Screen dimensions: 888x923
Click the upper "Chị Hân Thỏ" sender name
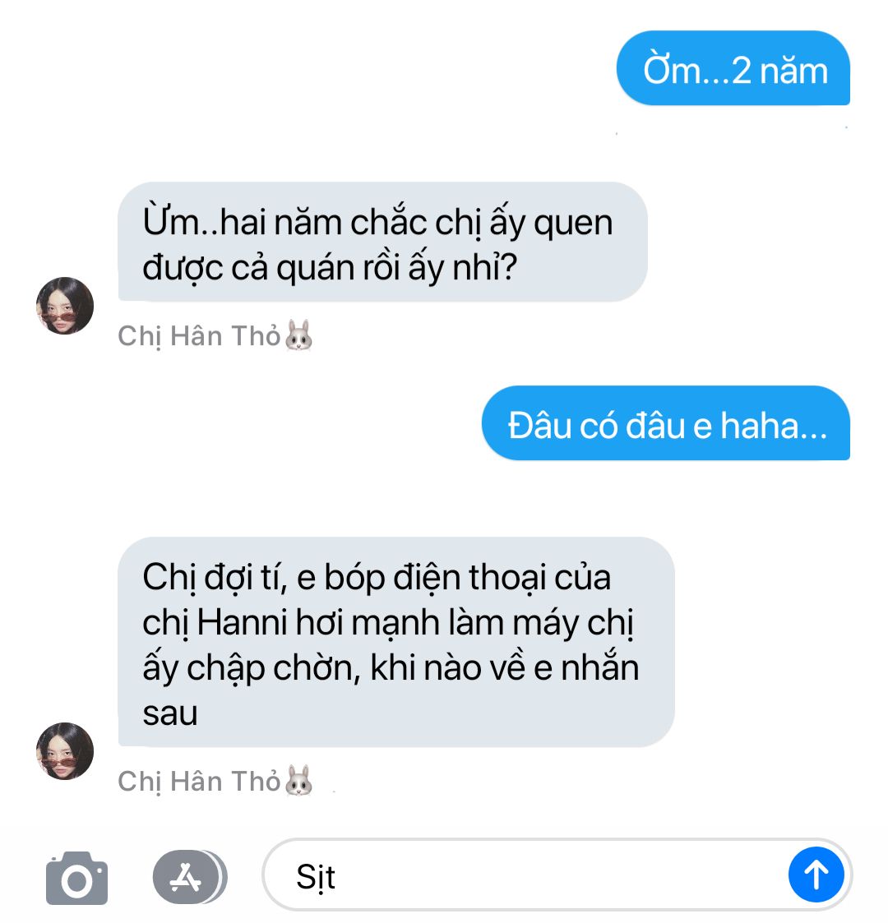[x=200, y=336]
